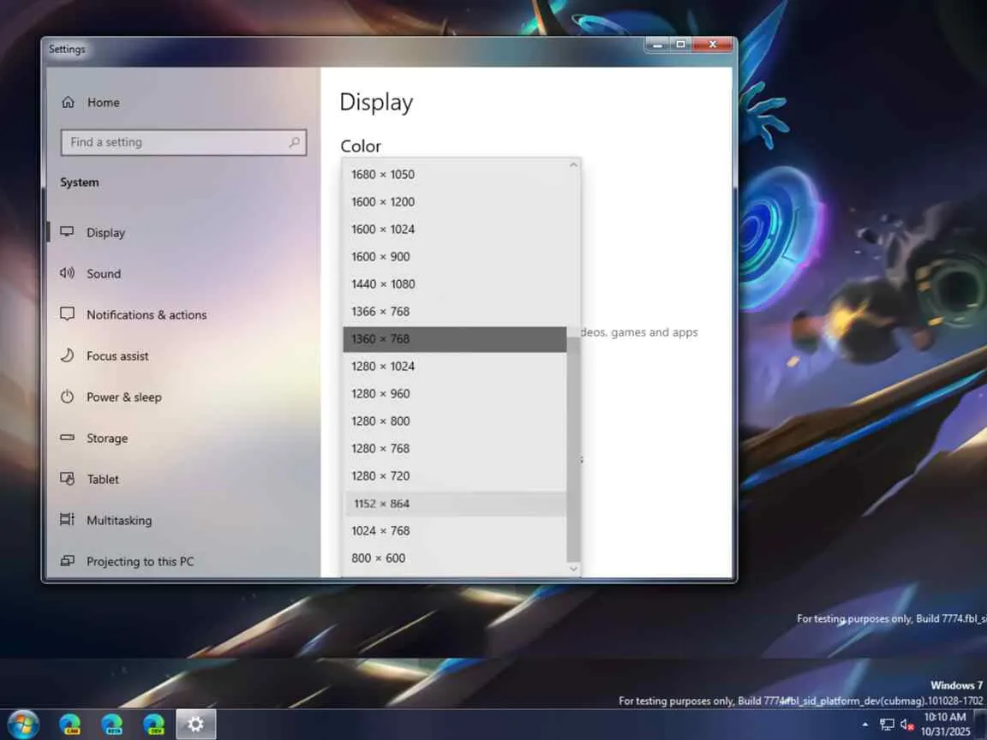
Task: Open the Tablet label in sidebar
Action: pyautogui.click(x=103, y=480)
